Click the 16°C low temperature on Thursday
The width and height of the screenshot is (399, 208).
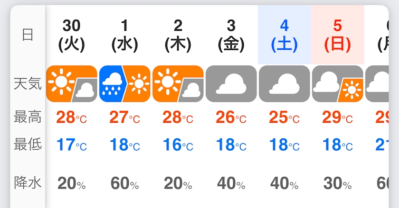click(178, 145)
